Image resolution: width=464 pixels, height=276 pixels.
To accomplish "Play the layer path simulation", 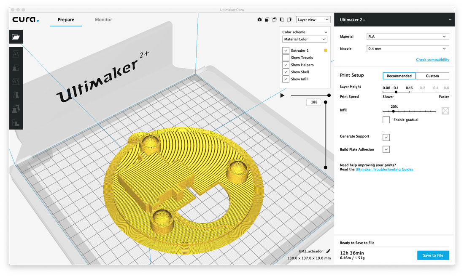I will [x=282, y=96].
